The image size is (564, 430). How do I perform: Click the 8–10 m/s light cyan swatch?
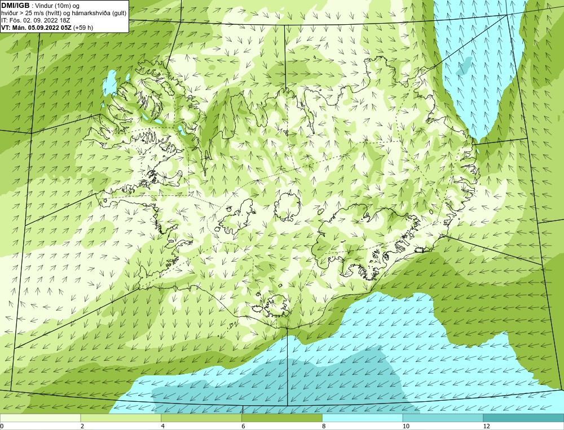[363, 418]
